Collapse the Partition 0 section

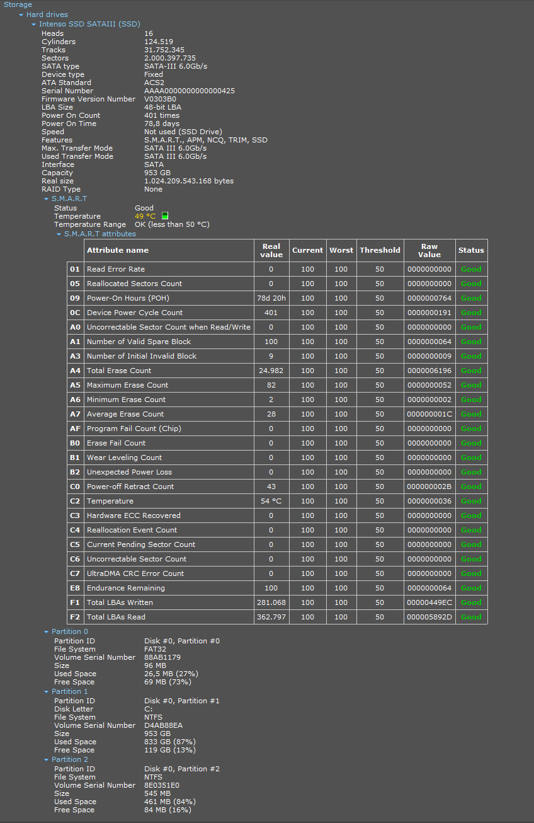pyautogui.click(x=47, y=631)
